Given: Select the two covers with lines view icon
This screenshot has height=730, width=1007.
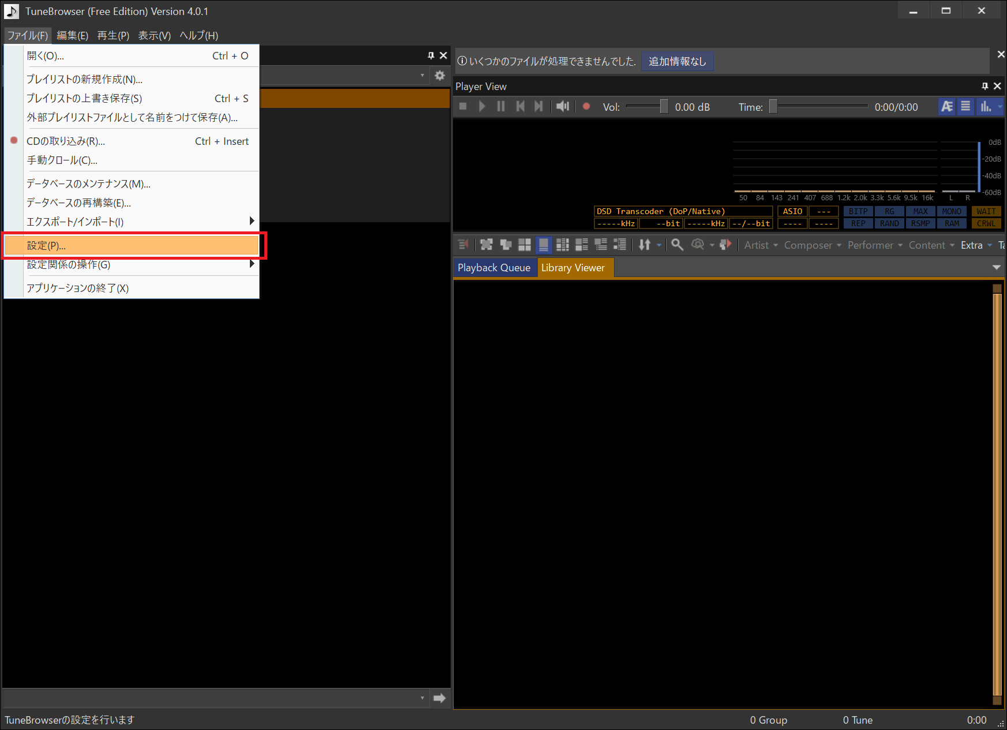Looking at the screenshot, I should coord(582,245).
